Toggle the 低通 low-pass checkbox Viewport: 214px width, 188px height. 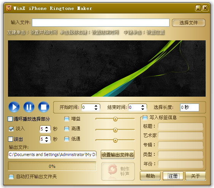point(67,139)
